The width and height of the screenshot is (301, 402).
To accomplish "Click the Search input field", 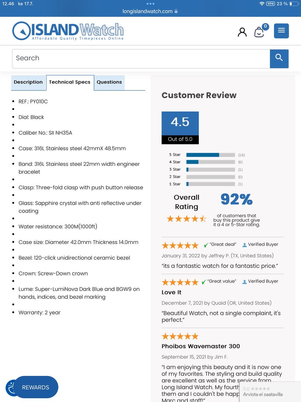I will click(x=141, y=58).
